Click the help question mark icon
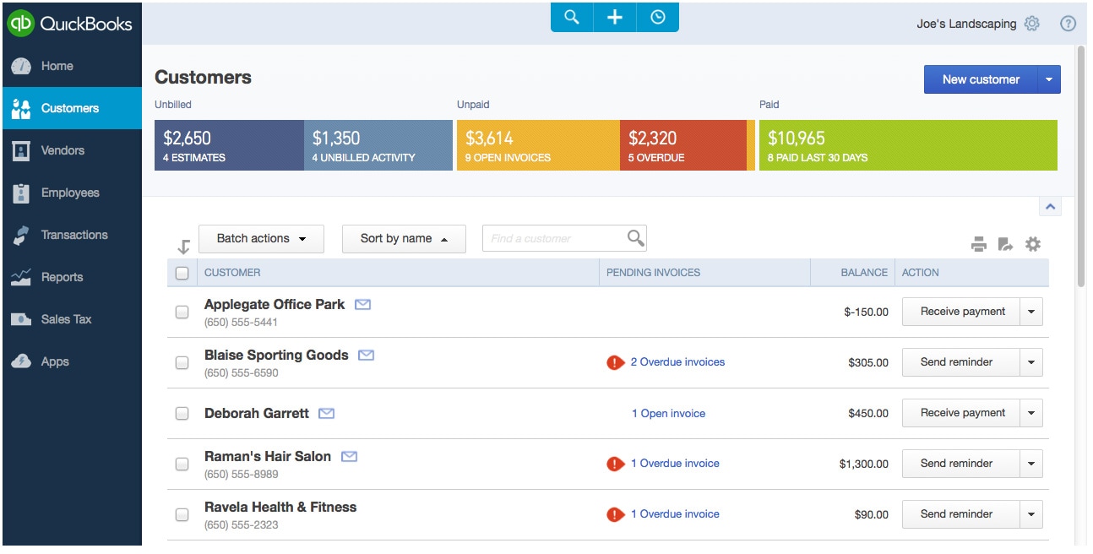This screenshot has width=1093, height=554. (x=1068, y=23)
